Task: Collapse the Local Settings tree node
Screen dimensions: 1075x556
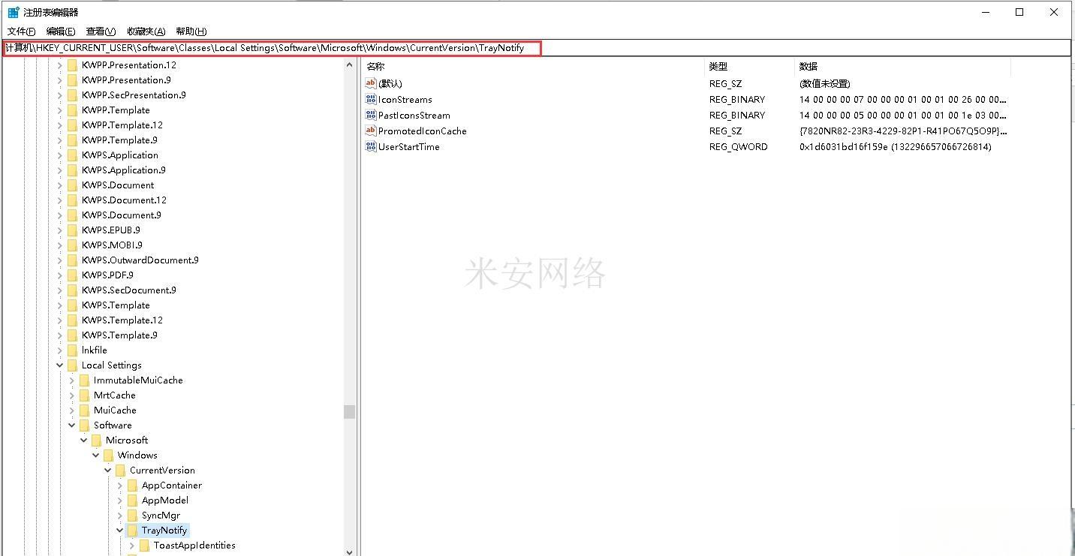Action: coord(60,365)
